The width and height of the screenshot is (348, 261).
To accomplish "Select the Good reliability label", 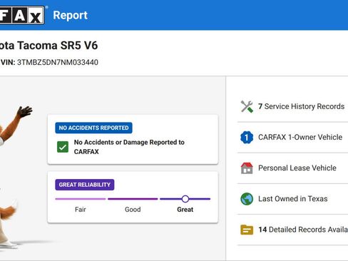I will tap(133, 210).
